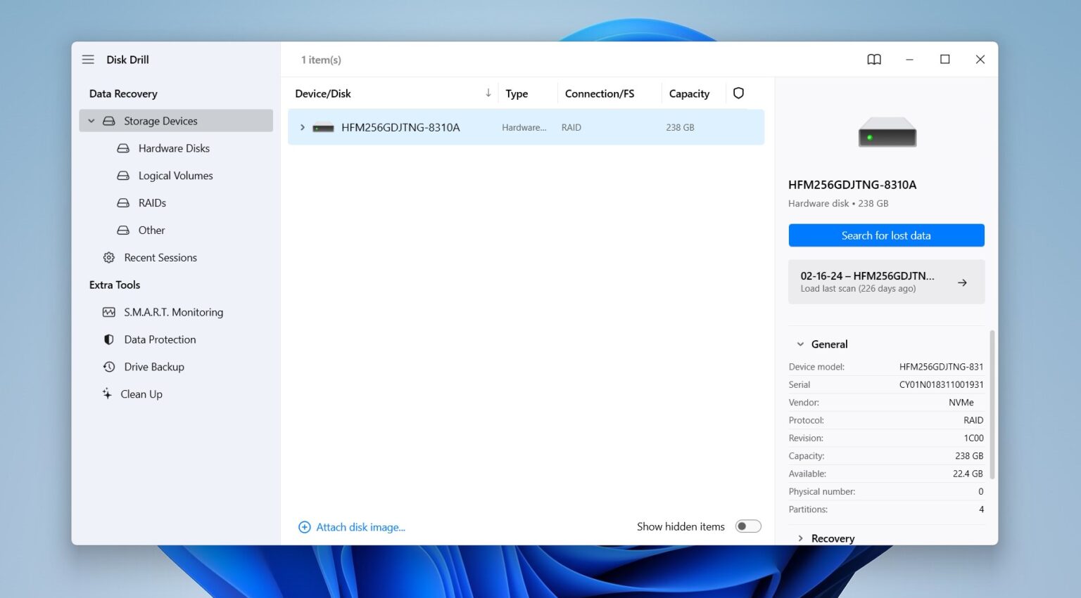
Task: Select Logical Volumes category
Action: tap(175, 176)
